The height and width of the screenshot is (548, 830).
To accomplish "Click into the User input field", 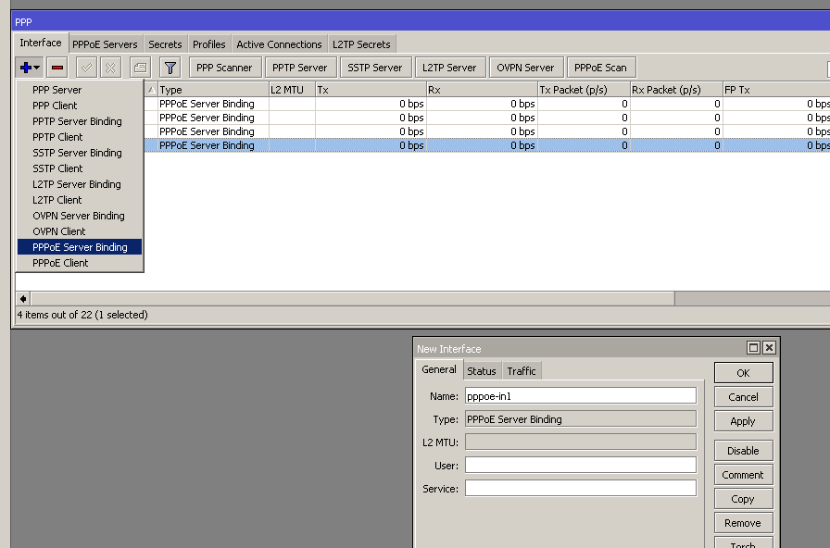I will [580, 465].
